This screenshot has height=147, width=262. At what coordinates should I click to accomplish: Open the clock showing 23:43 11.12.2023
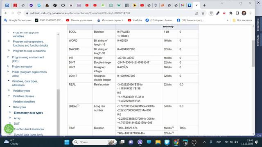click(x=247, y=142)
